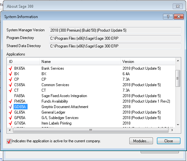187x161 pixels.
Task: Click the horizontal scrollbar left arrow
Action: 10,130
